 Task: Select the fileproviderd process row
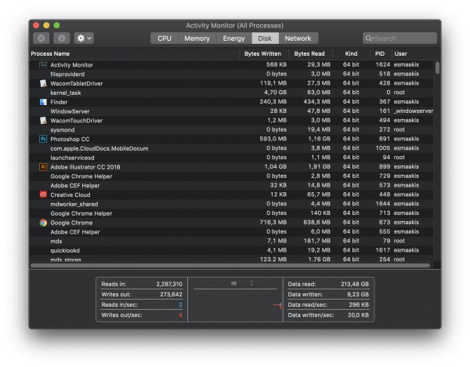pos(231,74)
